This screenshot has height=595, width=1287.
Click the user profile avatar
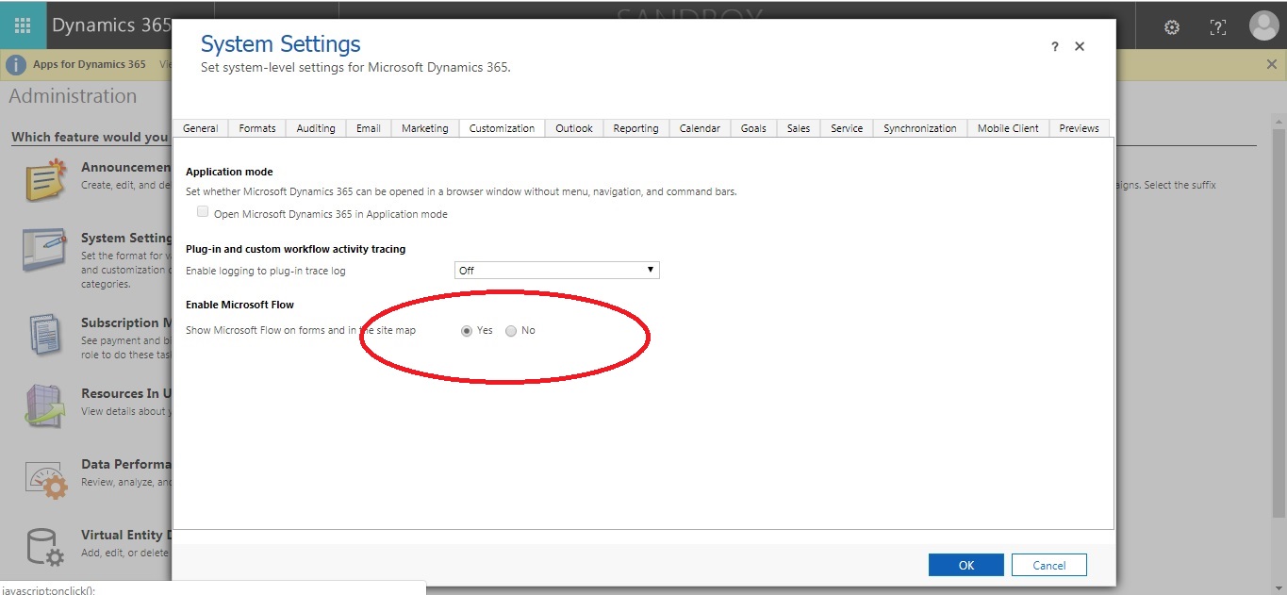pyautogui.click(x=1262, y=26)
